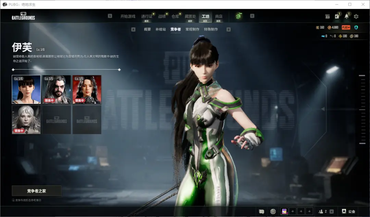370x217 pixels.
Task: Select the 竞争者 sub-tab
Action: pos(175,29)
